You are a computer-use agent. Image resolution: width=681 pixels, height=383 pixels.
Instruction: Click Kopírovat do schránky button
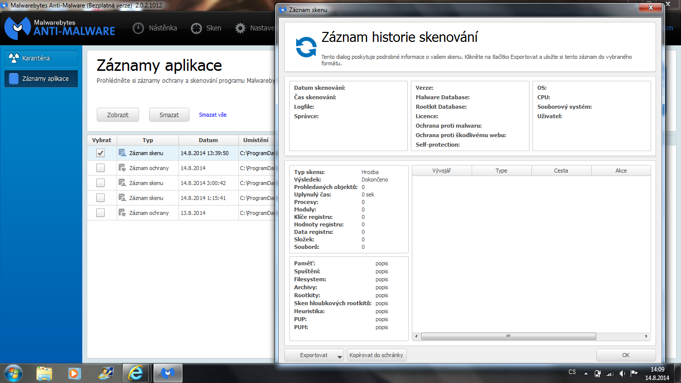(377, 355)
